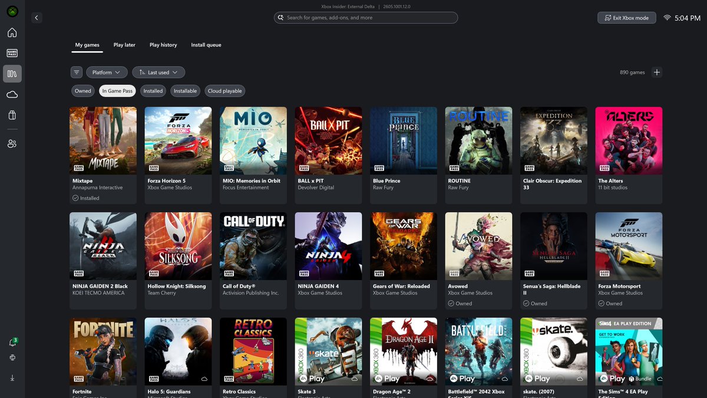Open the Xbox logo menu
This screenshot has width=707, height=398.
(12, 11)
